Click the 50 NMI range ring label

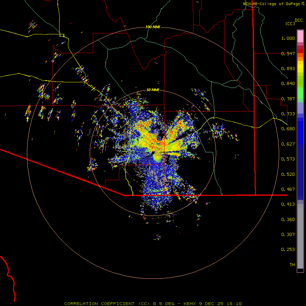click(x=153, y=90)
